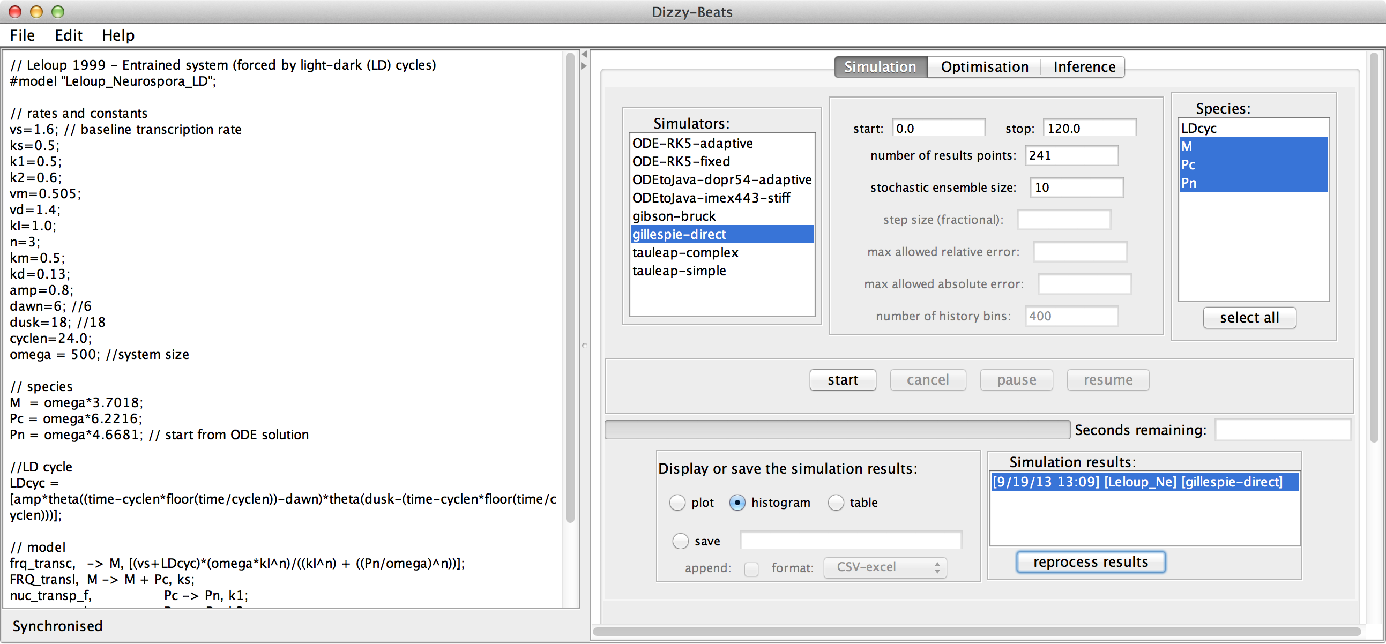Switch to the Inference tab
1386x644 pixels.
[1084, 67]
